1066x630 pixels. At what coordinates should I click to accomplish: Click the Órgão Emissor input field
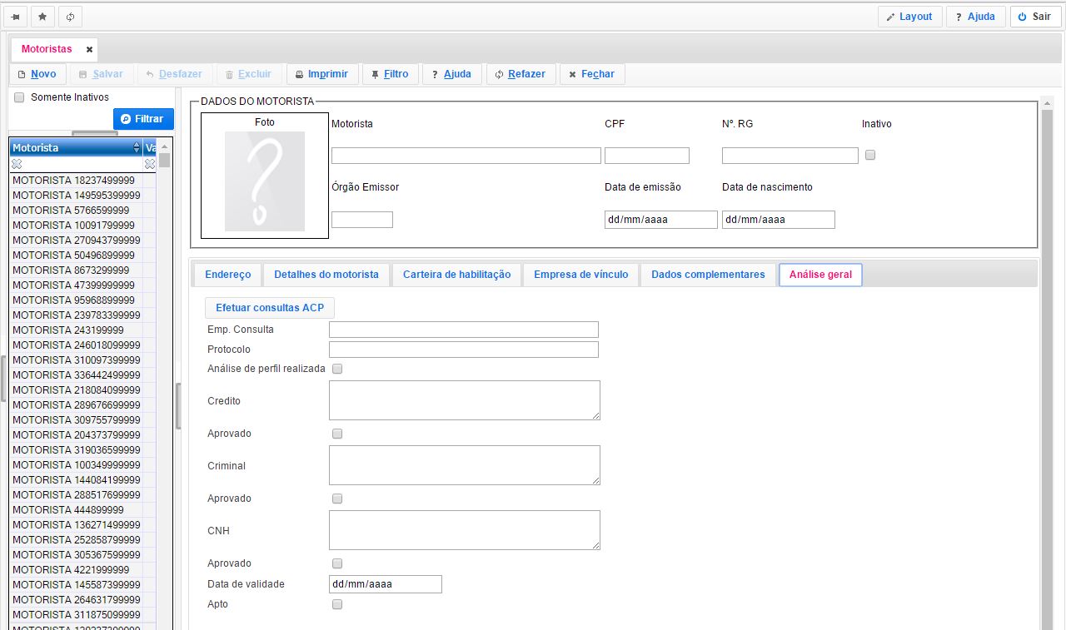point(362,220)
